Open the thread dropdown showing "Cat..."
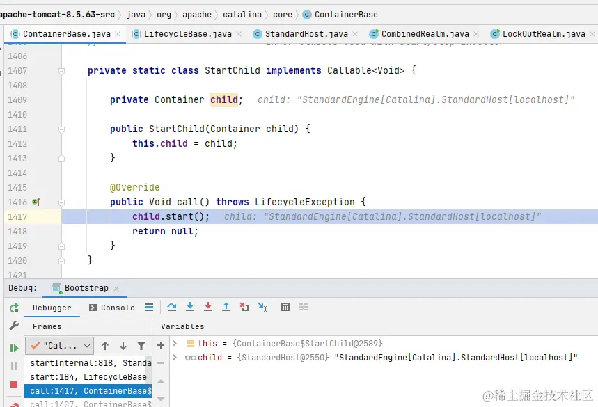 (59, 346)
